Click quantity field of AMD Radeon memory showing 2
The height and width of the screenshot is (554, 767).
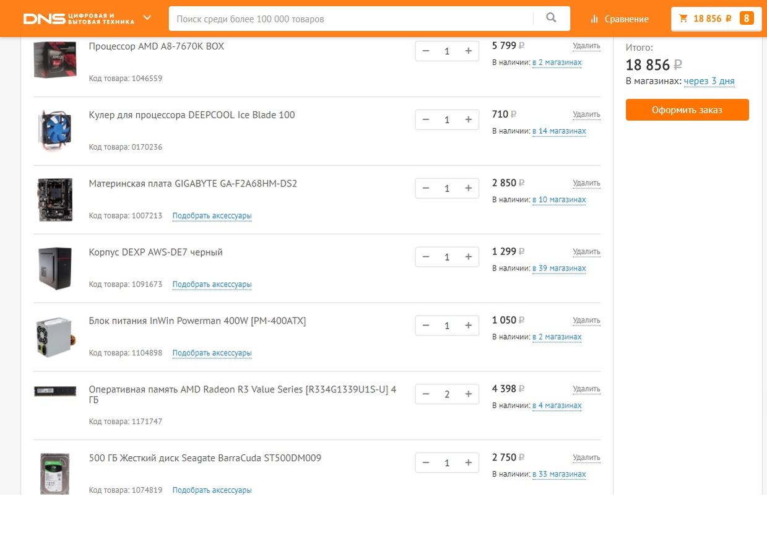pyautogui.click(x=447, y=394)
